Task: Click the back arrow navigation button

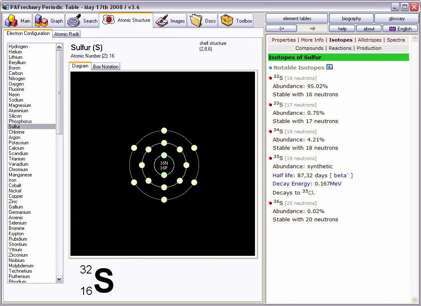Action: point(281,28)
